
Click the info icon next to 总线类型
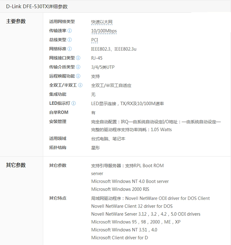tap(70, 40)
